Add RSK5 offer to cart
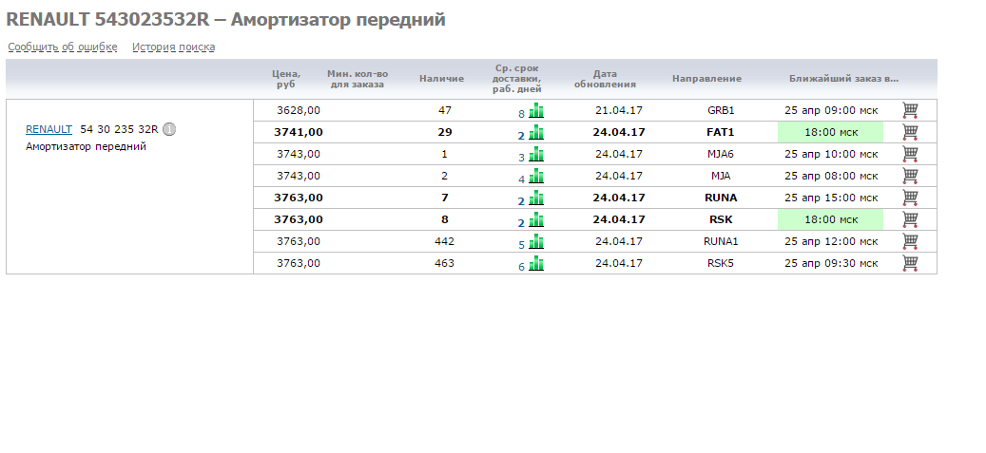Image resolution: width=986 pixels, height=453 pixels. pyautogui.click(x=909, y=263)
